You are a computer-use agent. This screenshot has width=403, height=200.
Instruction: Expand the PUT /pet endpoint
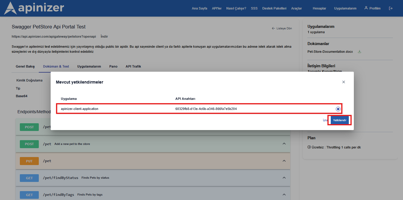[x=153, y=161]
